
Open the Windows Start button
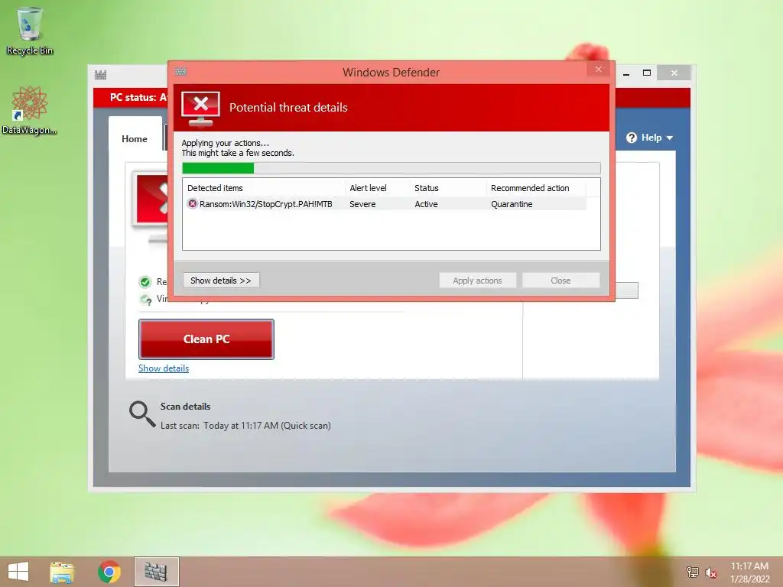[x=18, y=572]
